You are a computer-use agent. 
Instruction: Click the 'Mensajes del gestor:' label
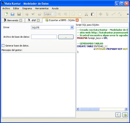coord(12,50)
